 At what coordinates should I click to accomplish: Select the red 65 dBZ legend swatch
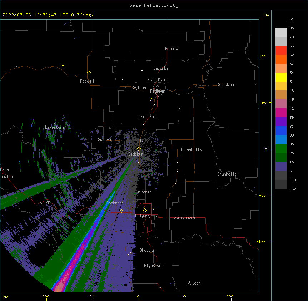click(x=281, y=50)
